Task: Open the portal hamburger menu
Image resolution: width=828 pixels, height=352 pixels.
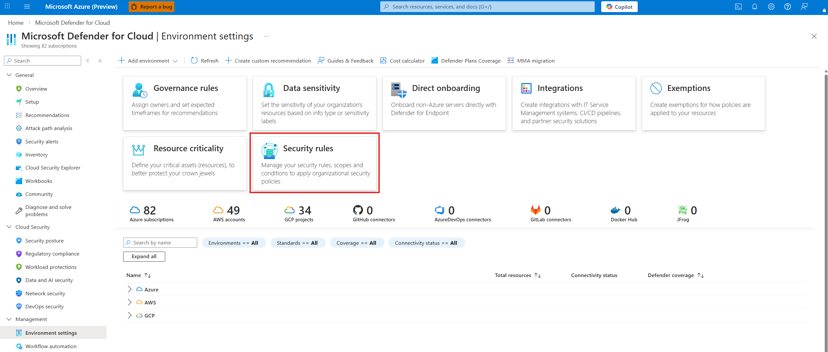Action: click(x=27, y=7)
